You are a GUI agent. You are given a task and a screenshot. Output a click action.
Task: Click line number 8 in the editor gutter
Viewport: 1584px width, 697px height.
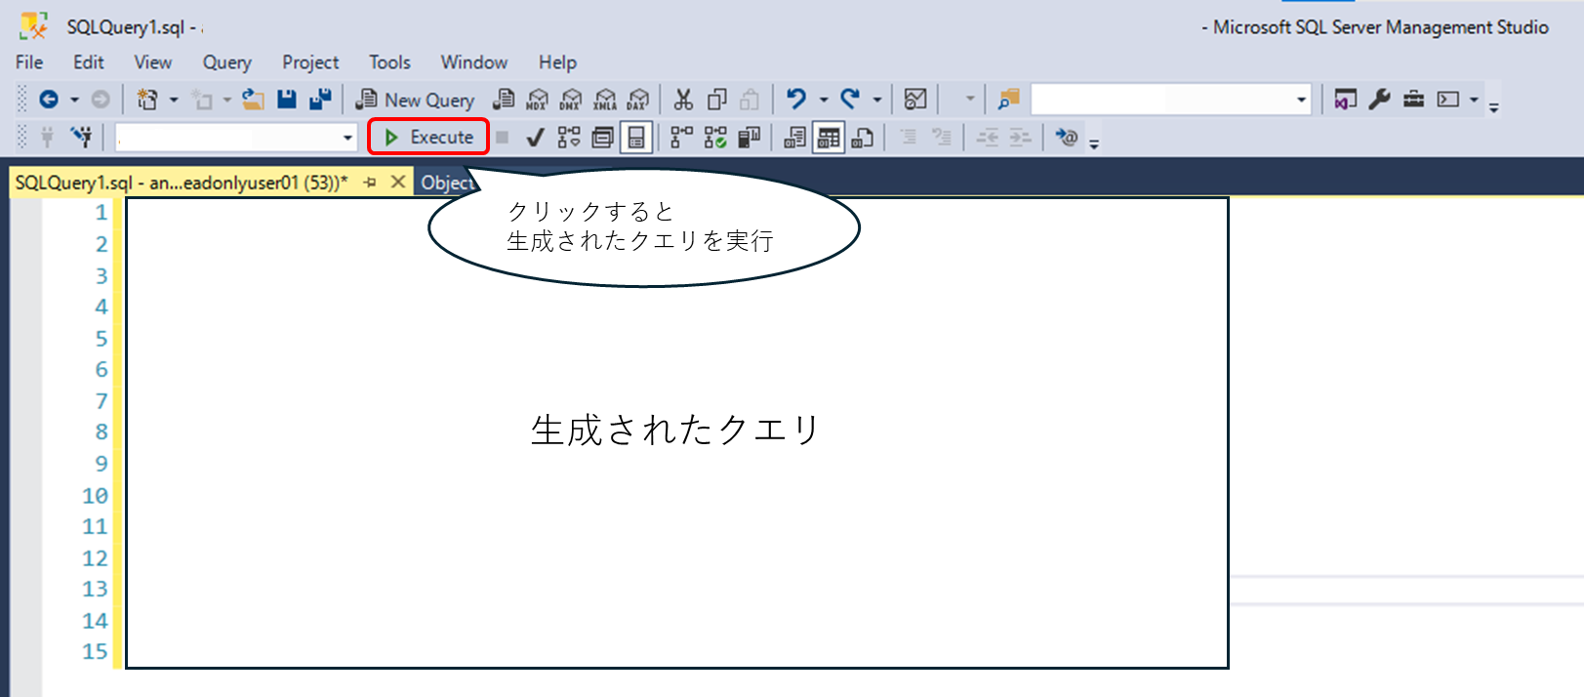101,431
